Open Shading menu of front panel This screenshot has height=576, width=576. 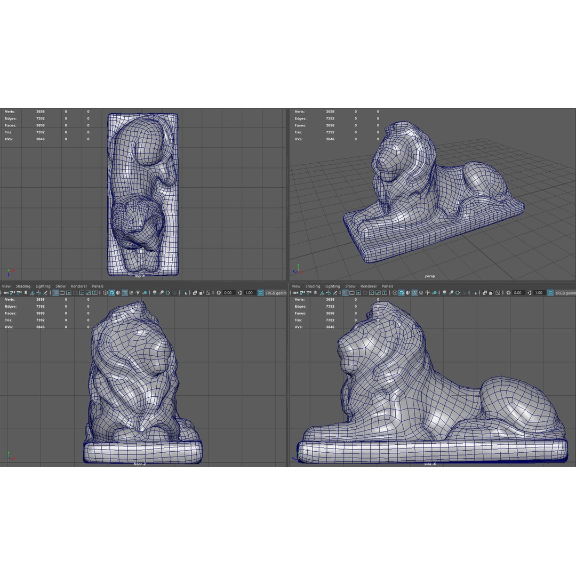coord(23,286)
